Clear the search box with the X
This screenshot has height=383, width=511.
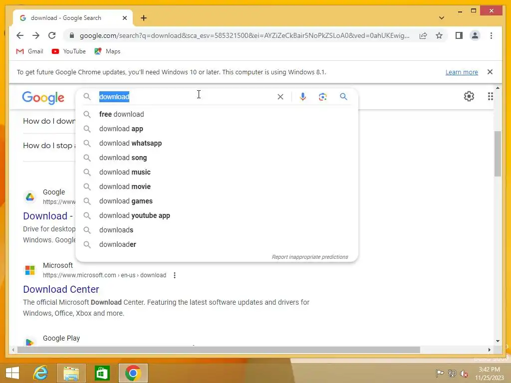tap(280, 97)
